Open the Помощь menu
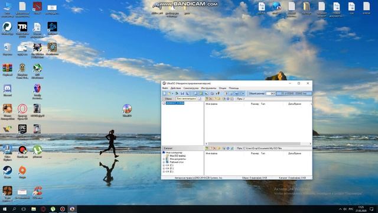The image size is (378, 213). click(234, 88)
